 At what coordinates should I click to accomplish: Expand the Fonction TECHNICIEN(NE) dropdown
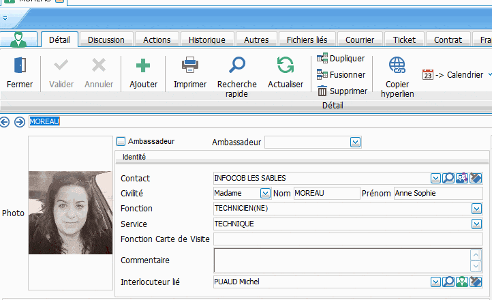(476, 209)
